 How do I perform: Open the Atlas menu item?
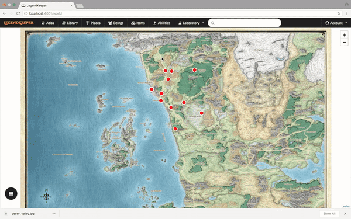[x=48, y=23]
